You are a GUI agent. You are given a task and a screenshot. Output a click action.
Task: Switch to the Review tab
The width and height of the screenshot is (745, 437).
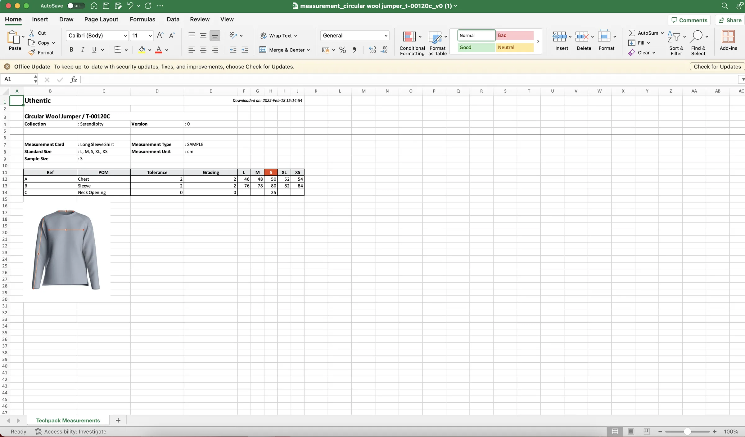(200, 19)
